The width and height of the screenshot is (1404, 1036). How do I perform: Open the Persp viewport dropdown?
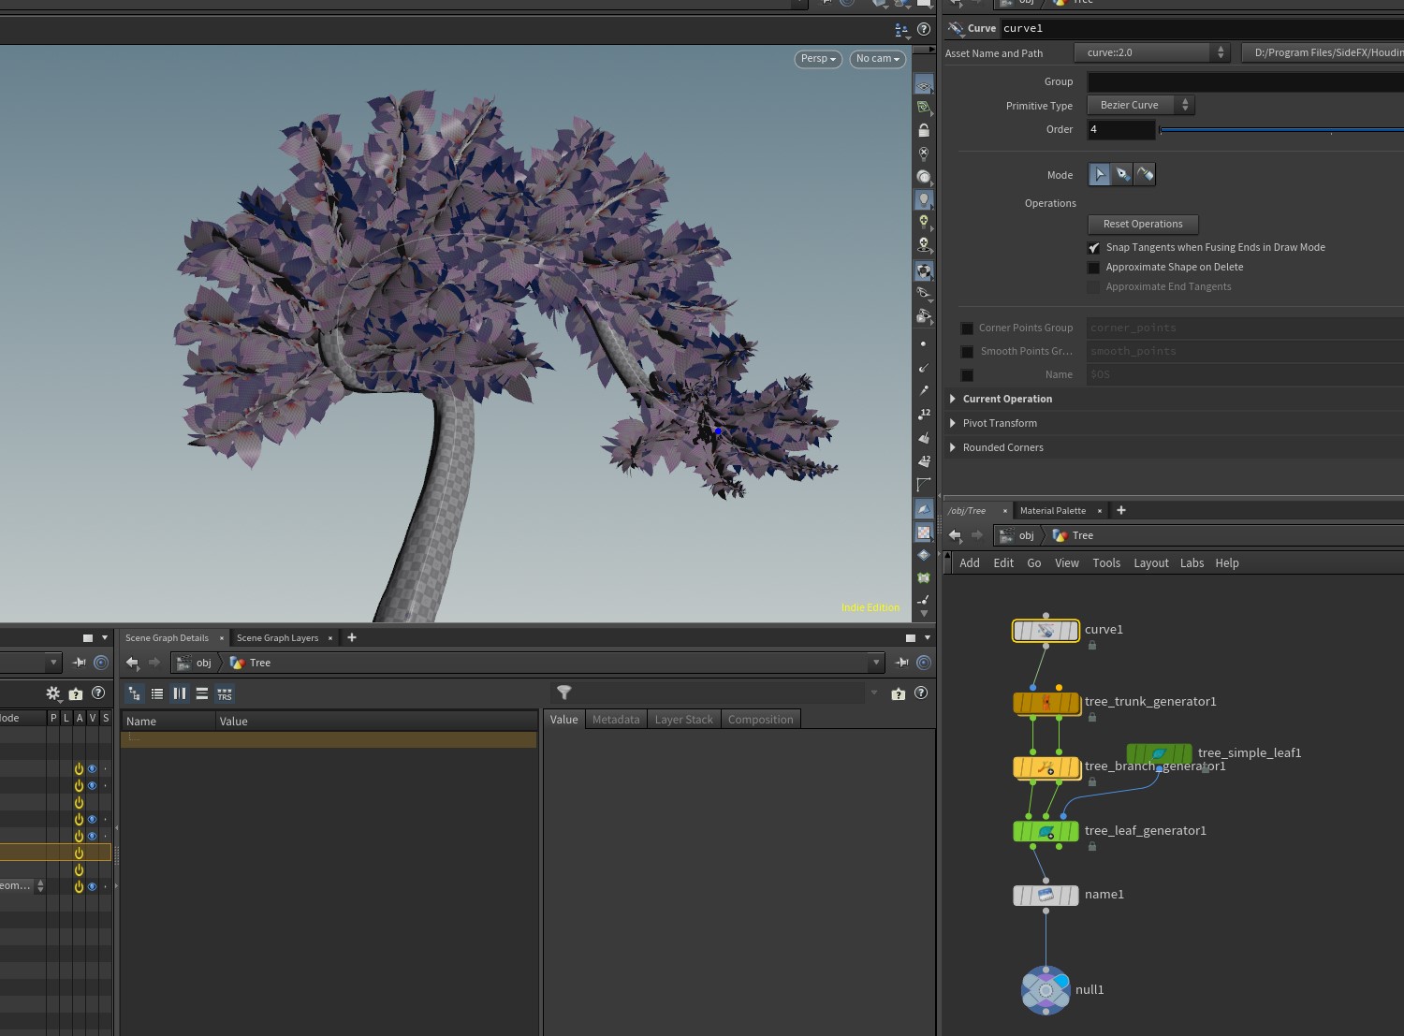coord(818,59)
